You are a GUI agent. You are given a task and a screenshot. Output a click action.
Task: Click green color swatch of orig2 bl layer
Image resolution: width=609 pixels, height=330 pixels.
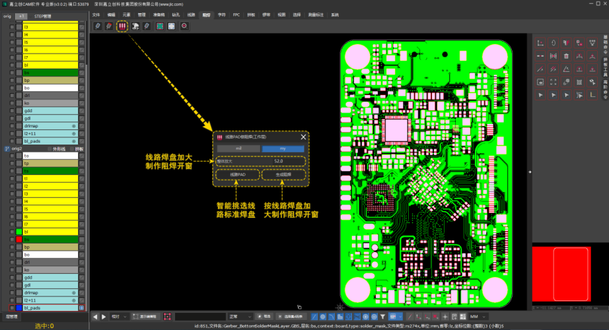click(x=19, y=232)
